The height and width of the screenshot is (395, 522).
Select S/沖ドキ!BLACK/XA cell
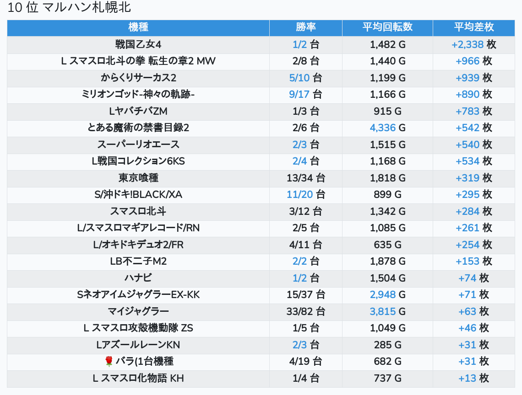click(x=138, y=194)
